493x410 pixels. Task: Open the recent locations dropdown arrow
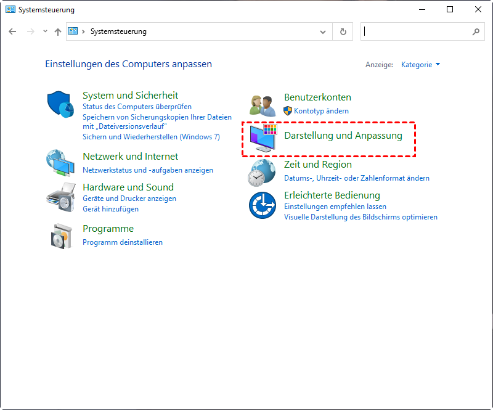click(45, 31)
